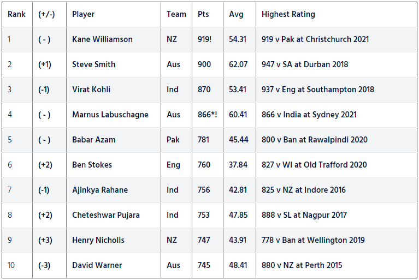This screenshot has height=280, width=419.
Task: Select the '937 v Eng at Southampton 2018' cell
Action: (x=318, y=90)
